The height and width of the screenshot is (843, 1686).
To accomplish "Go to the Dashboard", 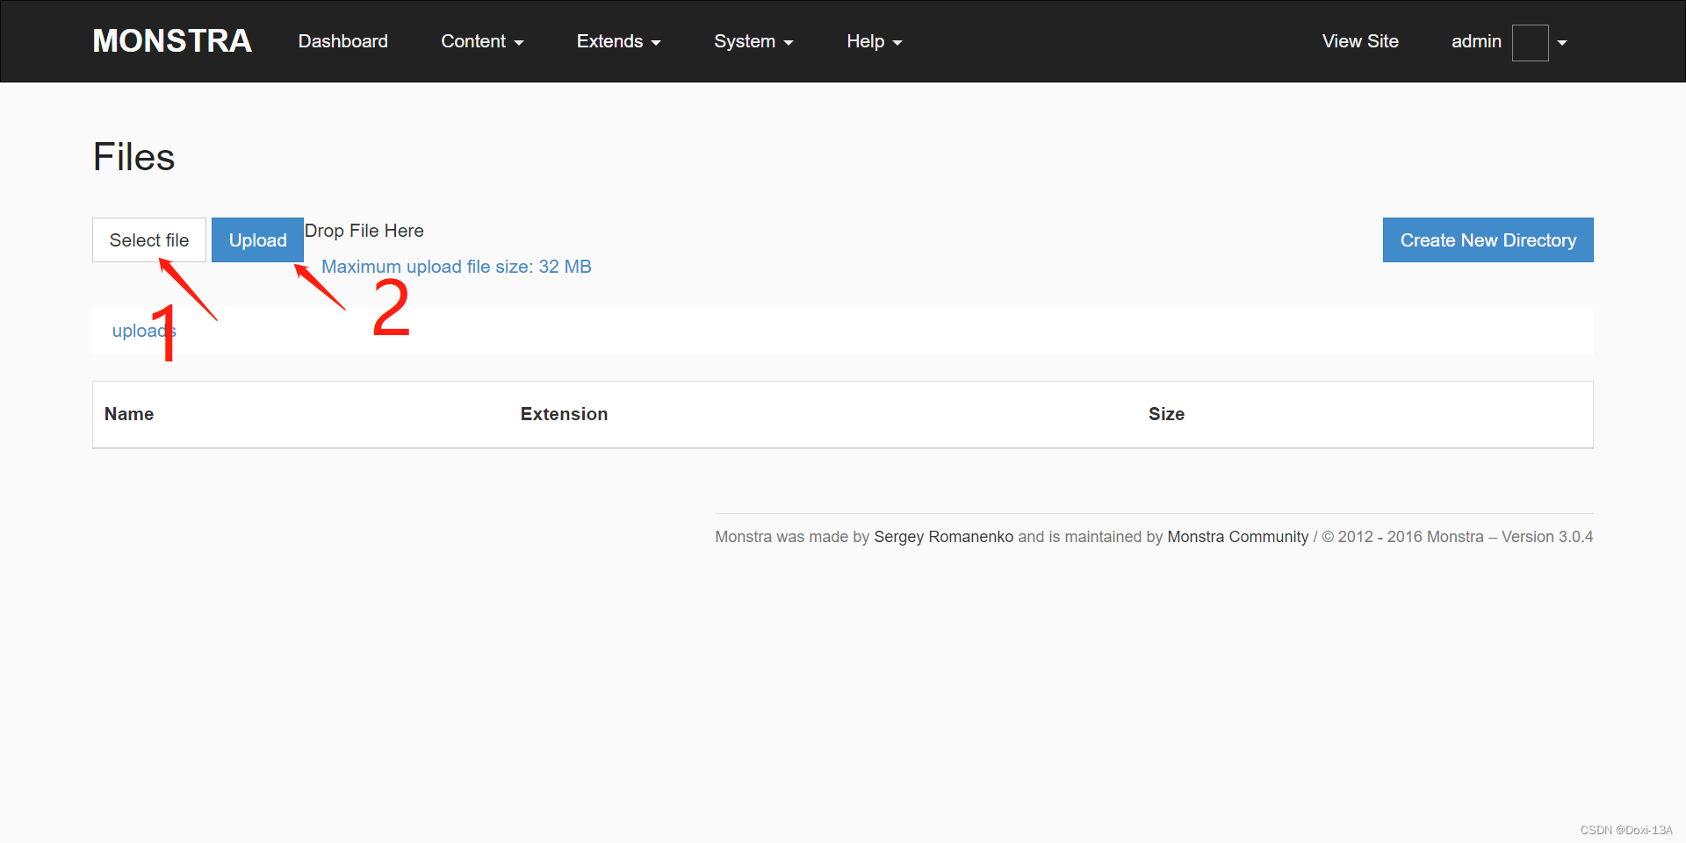I will point(342,41).
